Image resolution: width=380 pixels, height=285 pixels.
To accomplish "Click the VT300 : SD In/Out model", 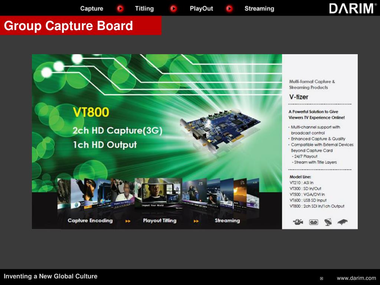I will 305,189.
